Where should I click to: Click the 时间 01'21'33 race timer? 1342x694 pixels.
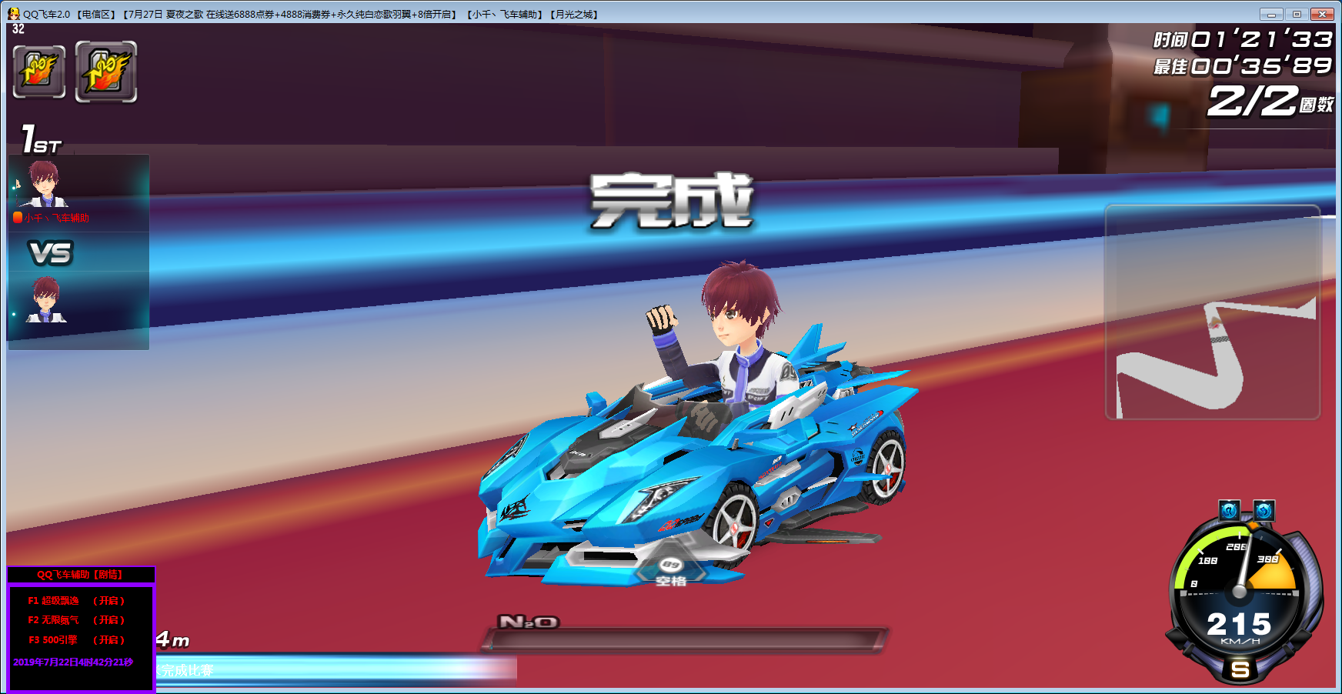click(1242, 39)
